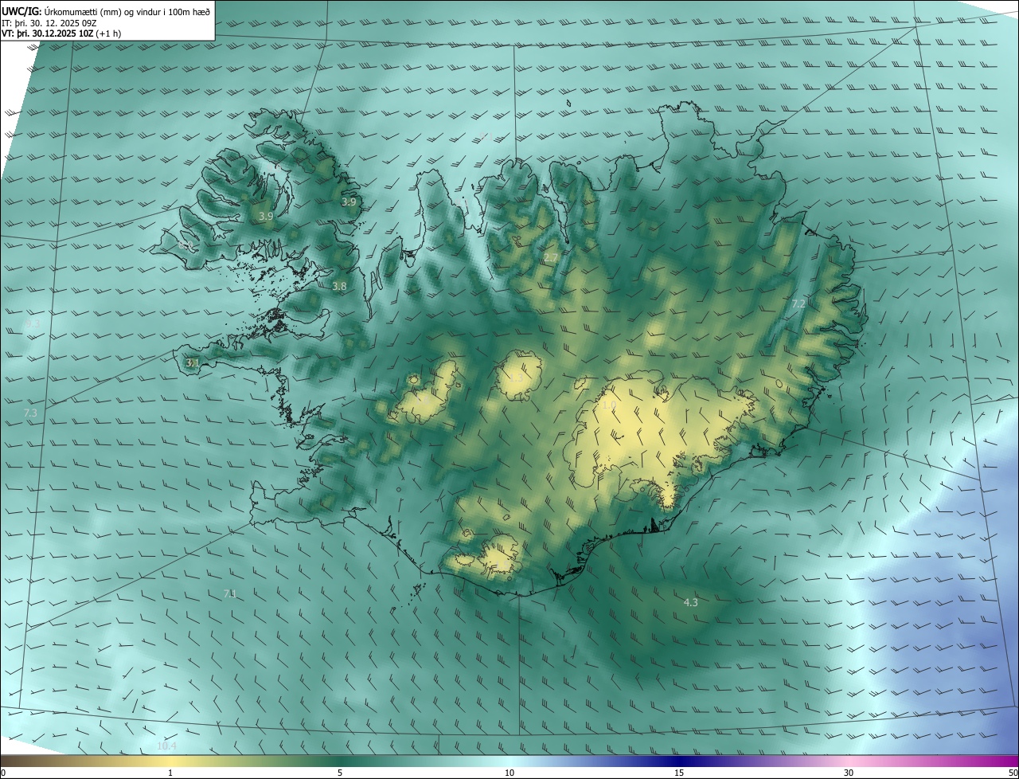Click the 1.0 value label on the map
Viewport: 1019px width, 779px height.
click(x=609, y=405)
